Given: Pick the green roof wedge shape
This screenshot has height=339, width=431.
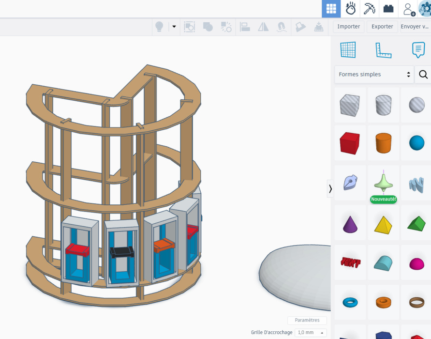Looking at the screenshot, I should pyautogui.click(x=416, y=223).
